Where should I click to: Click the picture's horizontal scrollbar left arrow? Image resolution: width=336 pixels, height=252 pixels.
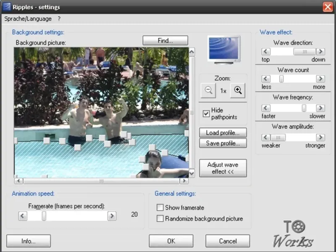pos(18,181)
